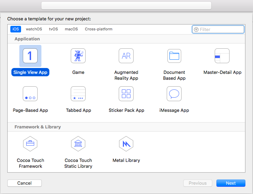253x194 pixels.
Task: Choose the Sticker Pack App icon
Action: coord(126,94)
